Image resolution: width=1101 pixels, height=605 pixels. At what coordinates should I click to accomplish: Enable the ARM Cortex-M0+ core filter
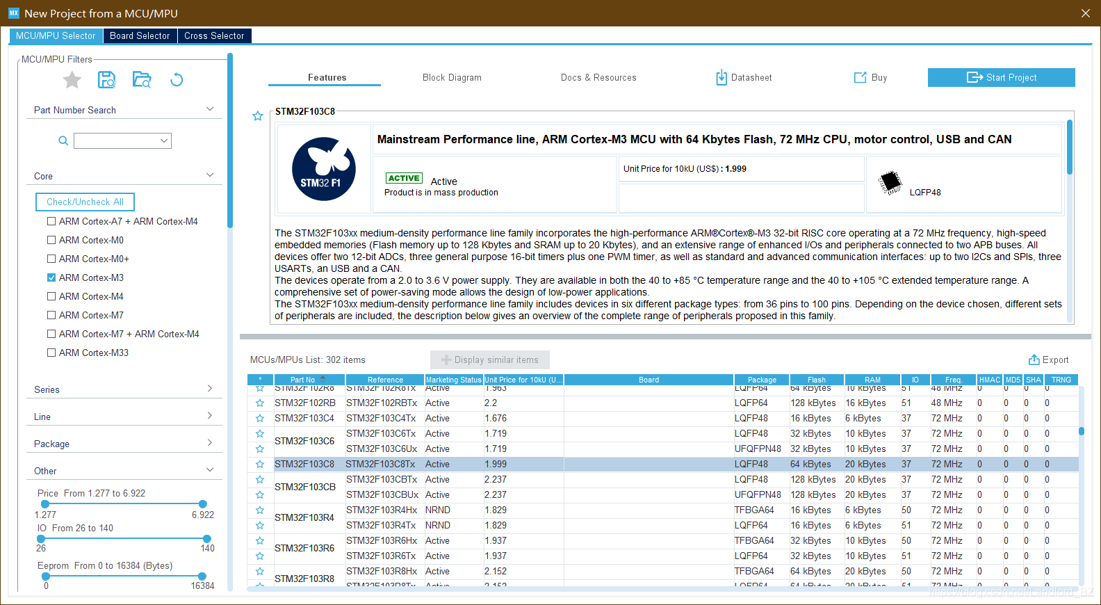click(51, 259)
